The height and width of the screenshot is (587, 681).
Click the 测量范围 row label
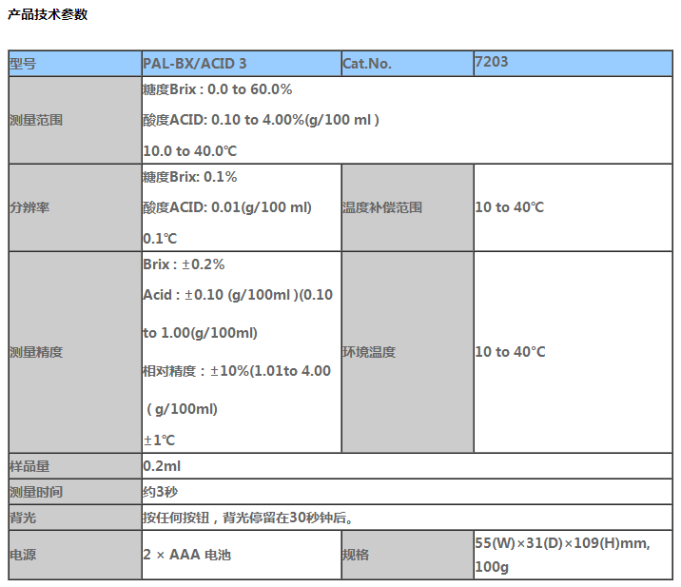pyautogui.click(x=36, y=121)
